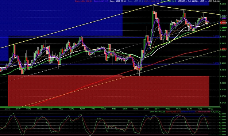Click the 12:45 time axis label
Image resolution: width=228 pixels, height=136 pixels.
(x=72, y=109)
